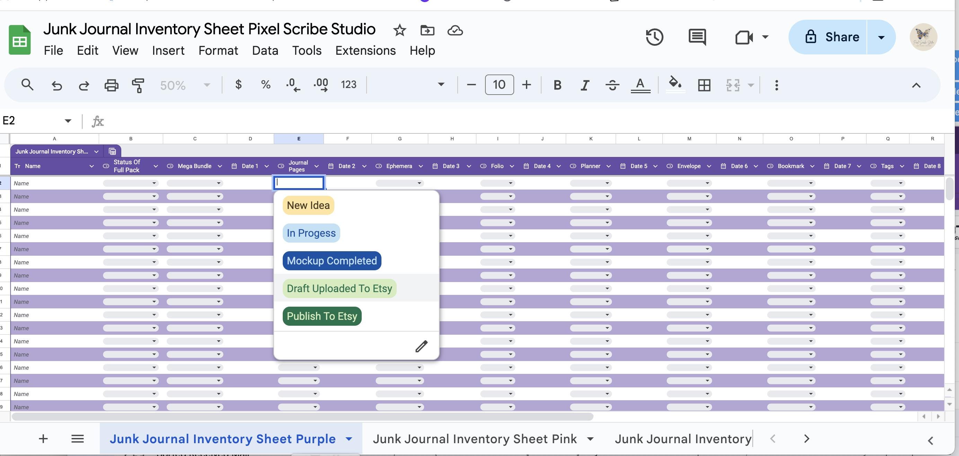Open the borders menu
This screenshot has height=456, width=959.
point(704,85)
